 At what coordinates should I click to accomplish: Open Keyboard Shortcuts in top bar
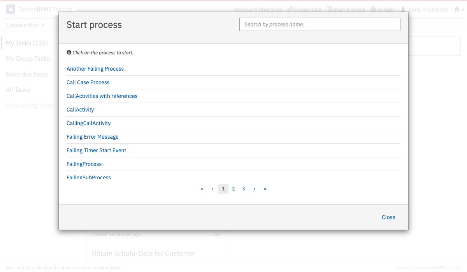(x=258, y=9)
